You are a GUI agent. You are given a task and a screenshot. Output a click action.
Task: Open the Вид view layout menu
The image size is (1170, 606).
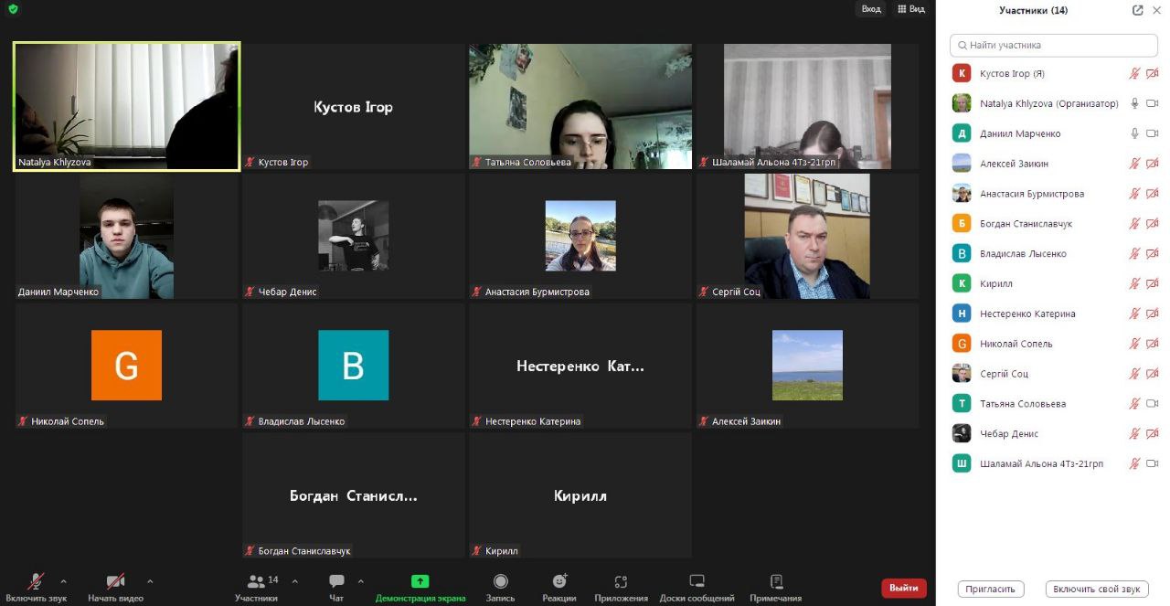click(911, 9)
